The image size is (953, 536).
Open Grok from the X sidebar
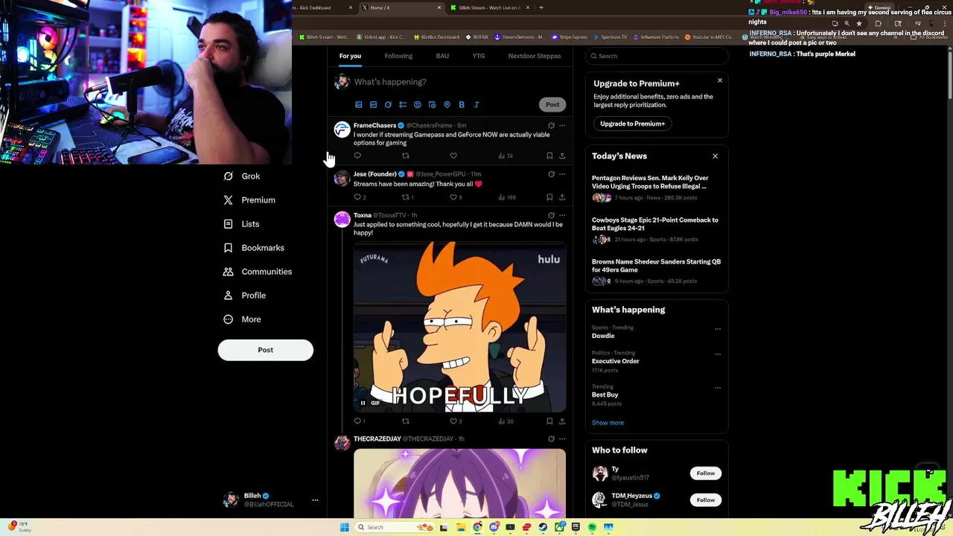(242, 176)
